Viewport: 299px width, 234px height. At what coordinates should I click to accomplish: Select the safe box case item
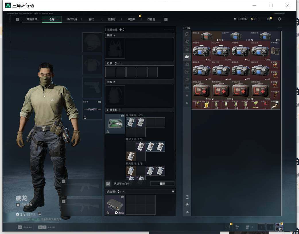115,205
